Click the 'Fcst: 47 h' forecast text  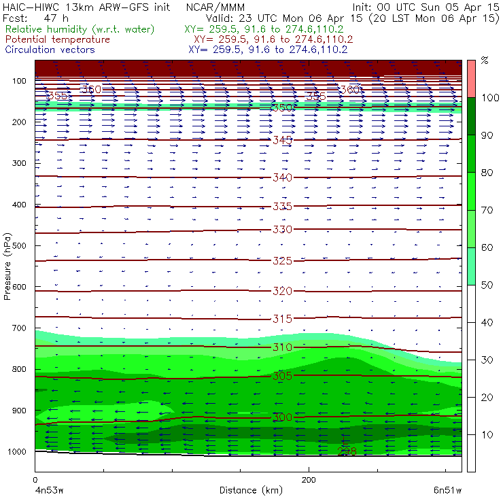tap(35, 18)
